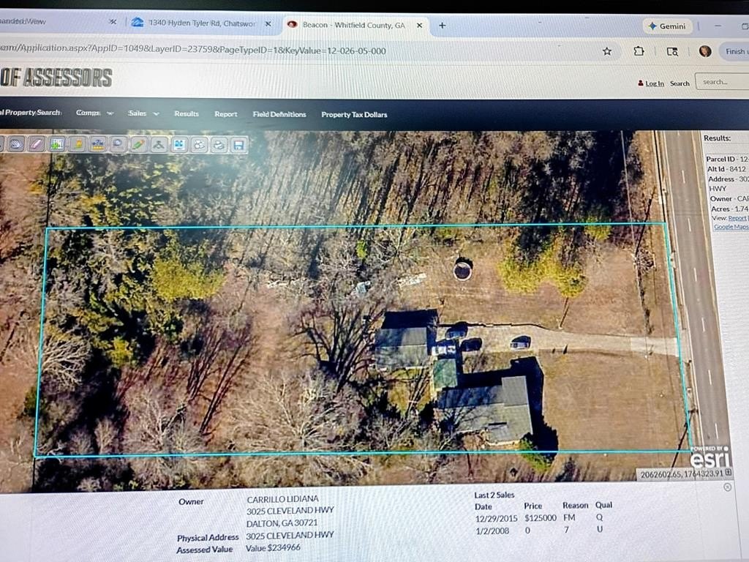The width and height of the screenshot is (749, 562).
Task: Close the info panel with X icon
Action: [727, 487]
